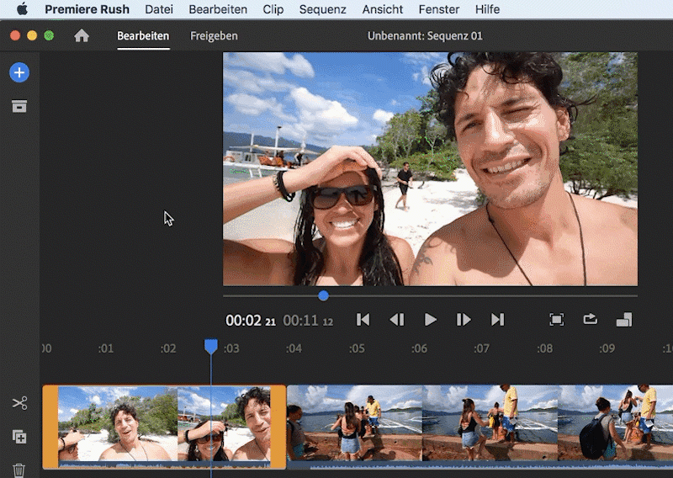Go to the Home screen icon
Image resolution: width=673 pixels, height=478 pixels.
tap(82, 36)
